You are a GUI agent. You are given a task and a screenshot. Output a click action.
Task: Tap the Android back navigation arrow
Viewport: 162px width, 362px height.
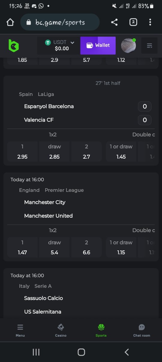(x=127, y=352)
